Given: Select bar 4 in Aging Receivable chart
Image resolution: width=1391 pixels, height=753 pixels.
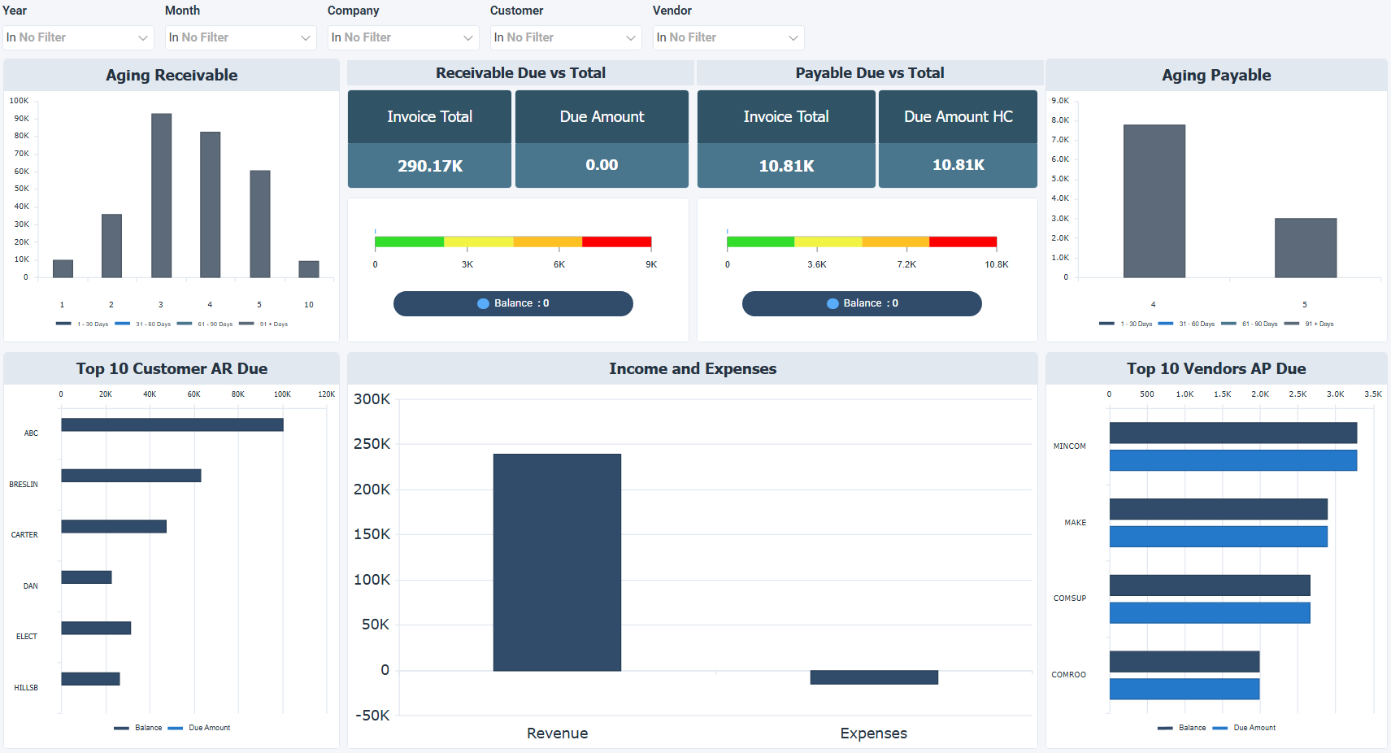Looking at the screenshot, I should pos(210,205).
